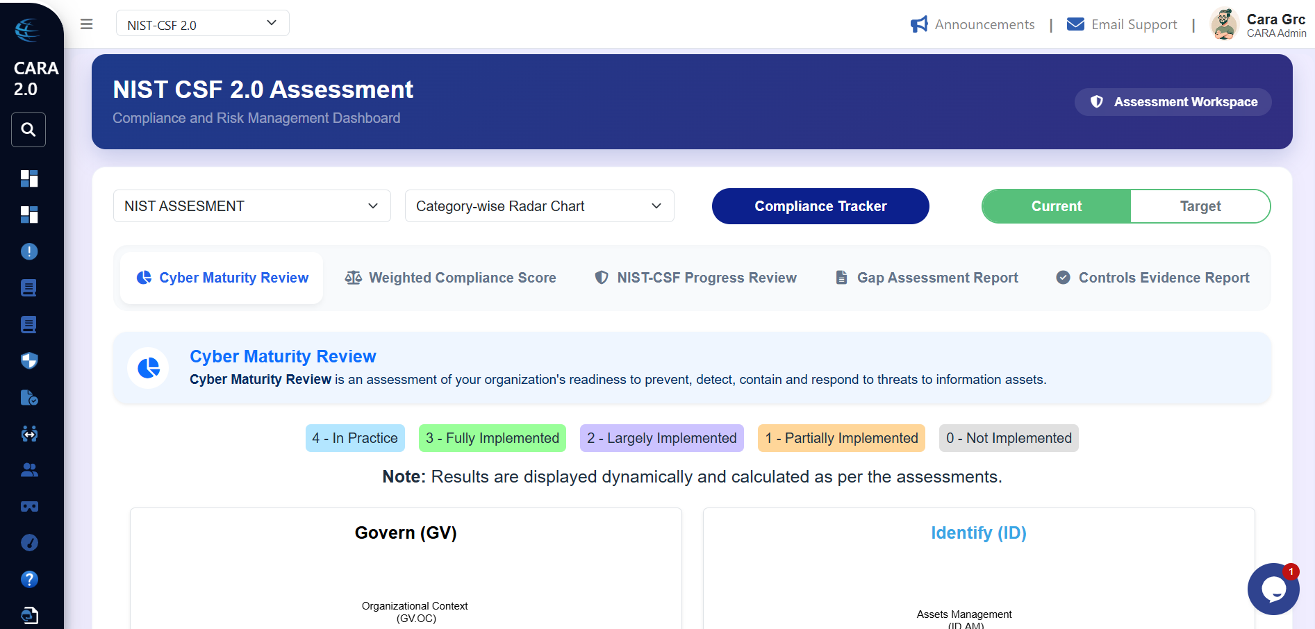Click the CARA globe logo
1315x629 pixels.
point(28,30)
